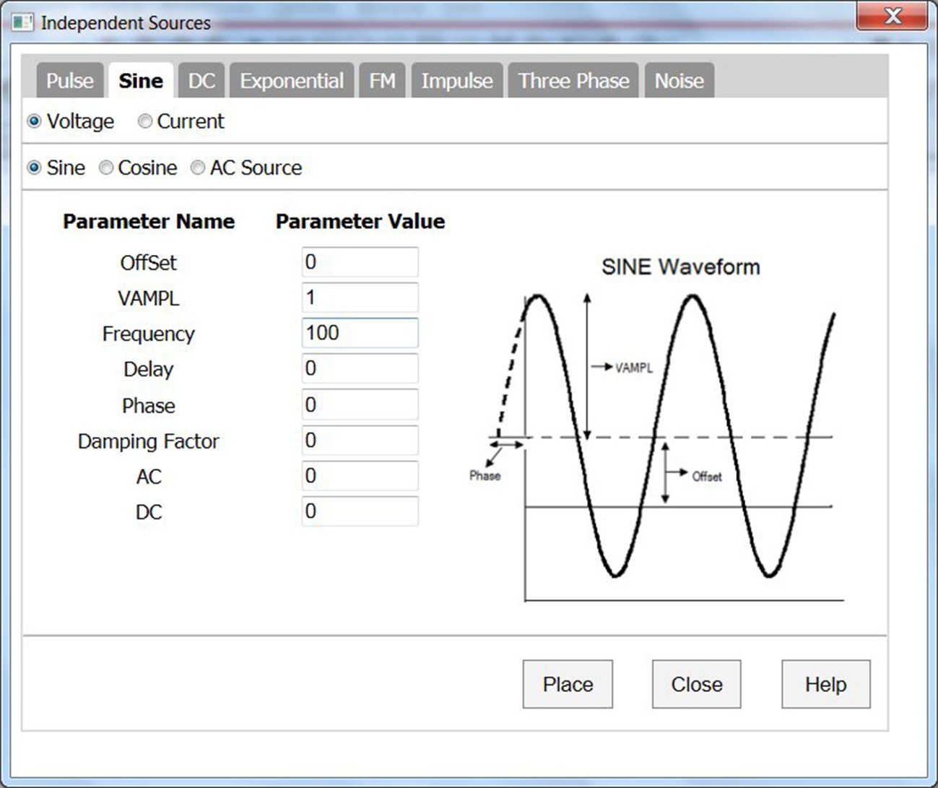938x788 pixels.
Task: Open the DC source tab
Action: point(201,80)
